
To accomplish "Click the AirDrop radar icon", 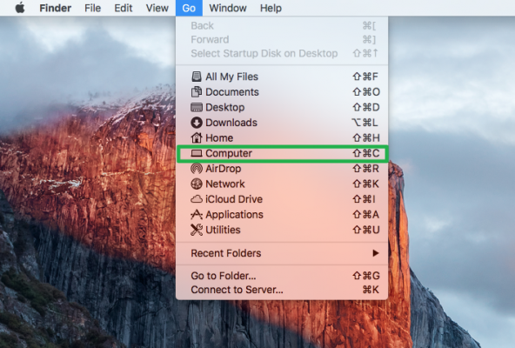I will coord(197,169).
